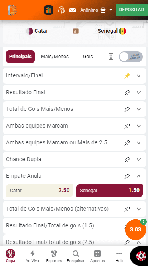Click the expand/collapse all markets icon

pos(111,57)
